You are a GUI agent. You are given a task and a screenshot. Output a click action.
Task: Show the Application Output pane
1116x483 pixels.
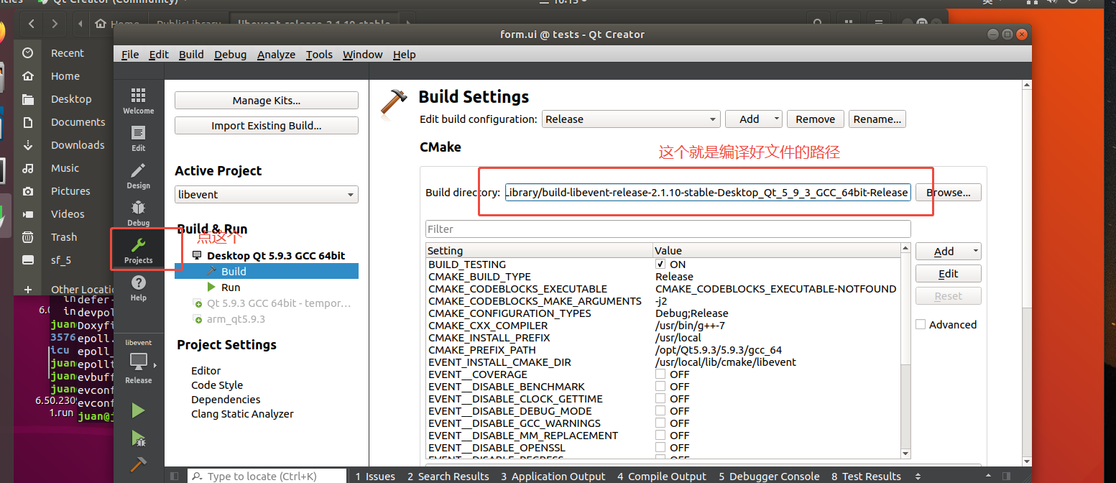pyautogui.click(x=553, y=477)
